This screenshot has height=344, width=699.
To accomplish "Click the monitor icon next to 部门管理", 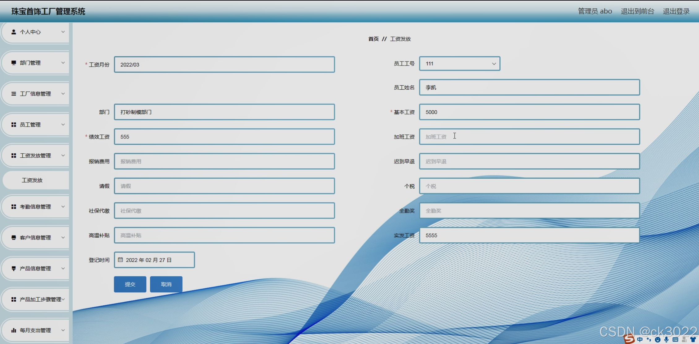I will 14,63.
